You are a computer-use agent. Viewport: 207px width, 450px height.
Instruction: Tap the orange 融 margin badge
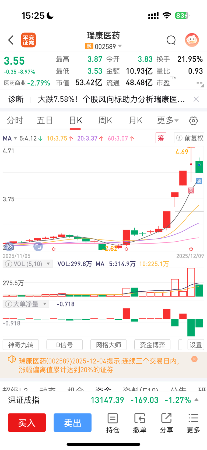pyautogui.click(x=89, y=46)
